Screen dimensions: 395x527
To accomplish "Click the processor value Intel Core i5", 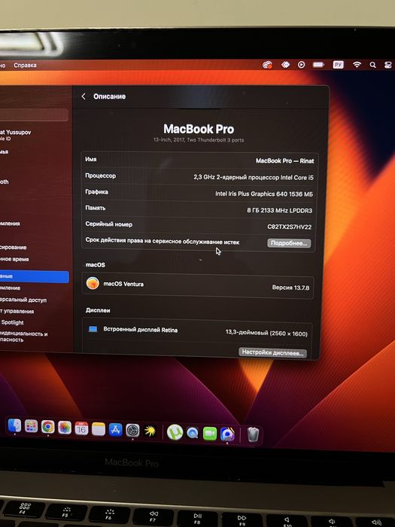I will 254,177.
